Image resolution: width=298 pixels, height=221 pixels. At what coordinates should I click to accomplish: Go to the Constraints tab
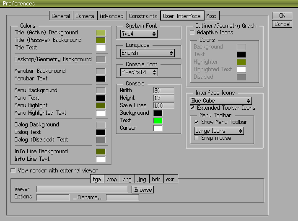pos(143,16)
